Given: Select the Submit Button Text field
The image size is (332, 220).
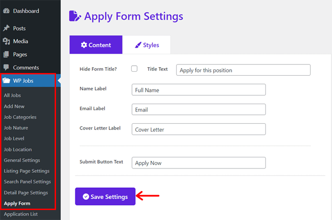Looking at the screenshot, I should coord(199,163).
